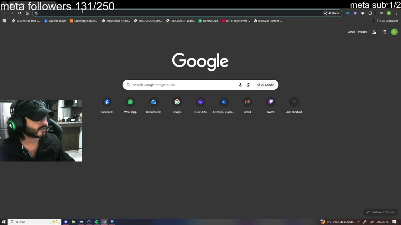Viewport: 401px width, 225px height.
Task: Click the Chrome icon in the taskbar
Action: [x=104, y=222]
